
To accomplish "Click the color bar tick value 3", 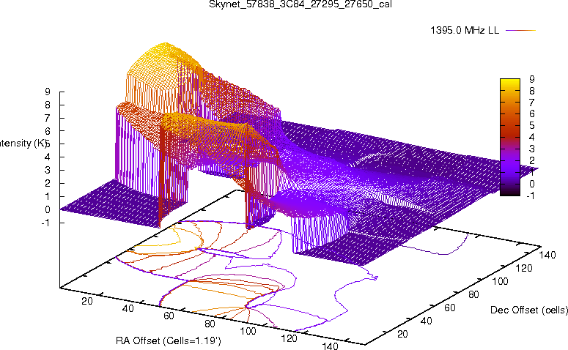I will 532,149.
